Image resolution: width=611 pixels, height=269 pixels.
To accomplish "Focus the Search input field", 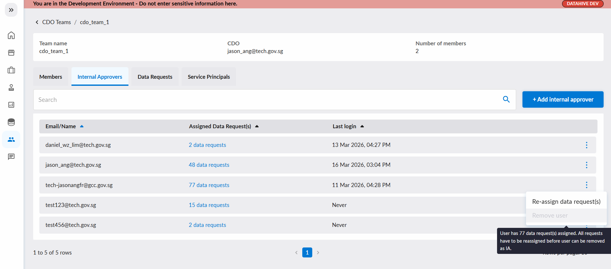I will click(267, 100).
